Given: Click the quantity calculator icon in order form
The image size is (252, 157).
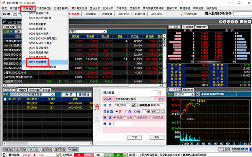Looking at the screenshot, I should point(153,111).
